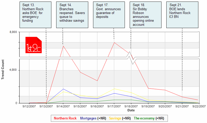The width and height of the screenshot is (207, 123).
Task: Click the 9/22/2007 date label
Action: click(199, 106)
